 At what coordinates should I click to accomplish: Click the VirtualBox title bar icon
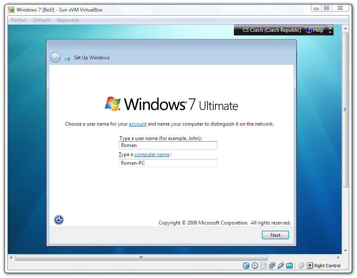[11, 10]
